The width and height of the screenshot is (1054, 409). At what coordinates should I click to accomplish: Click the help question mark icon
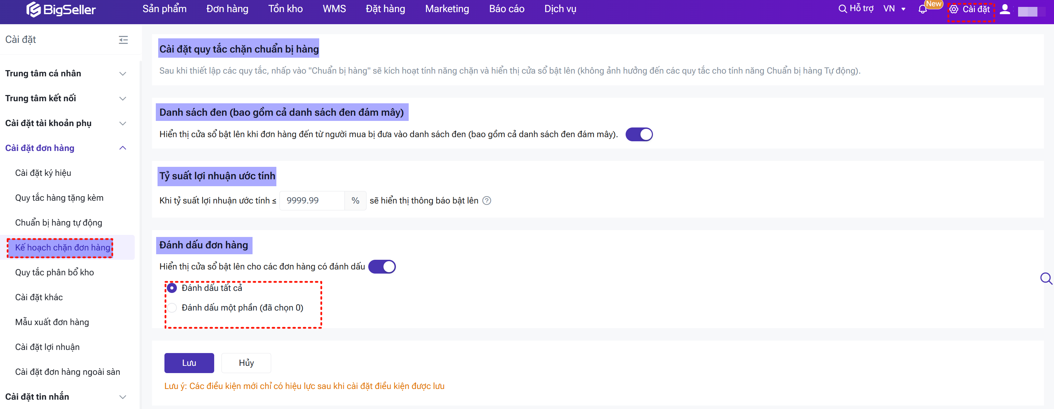pos(486,200)
